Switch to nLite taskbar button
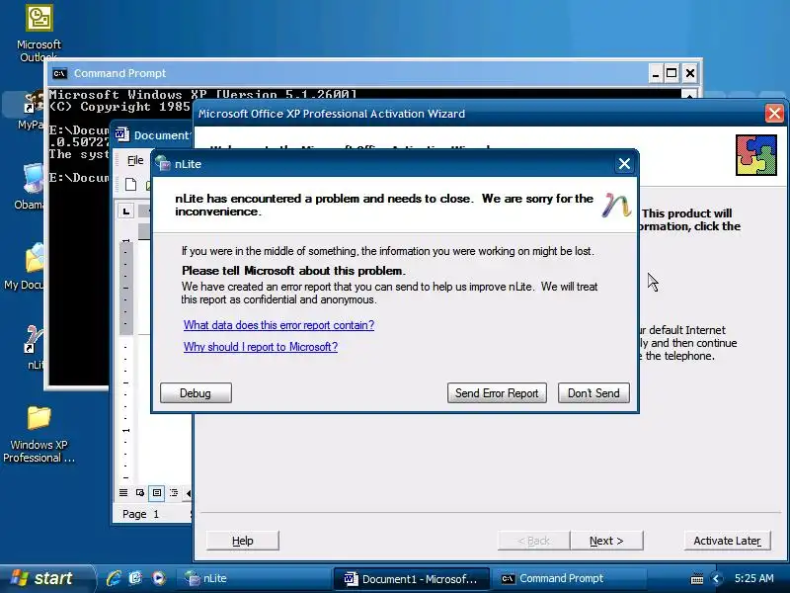This screenshot has height=593, width=790. pyautogui.click(x=252, y=578)
